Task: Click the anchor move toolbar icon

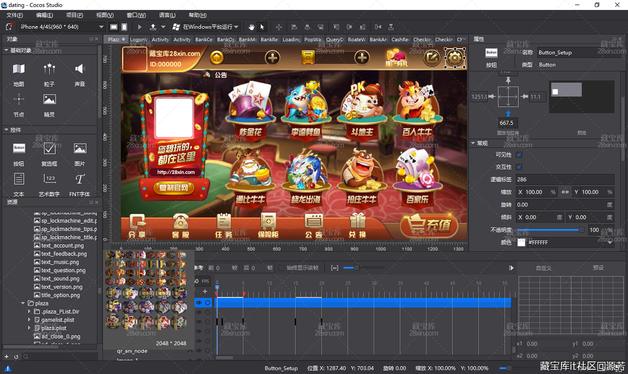Action: click(278, 27)
